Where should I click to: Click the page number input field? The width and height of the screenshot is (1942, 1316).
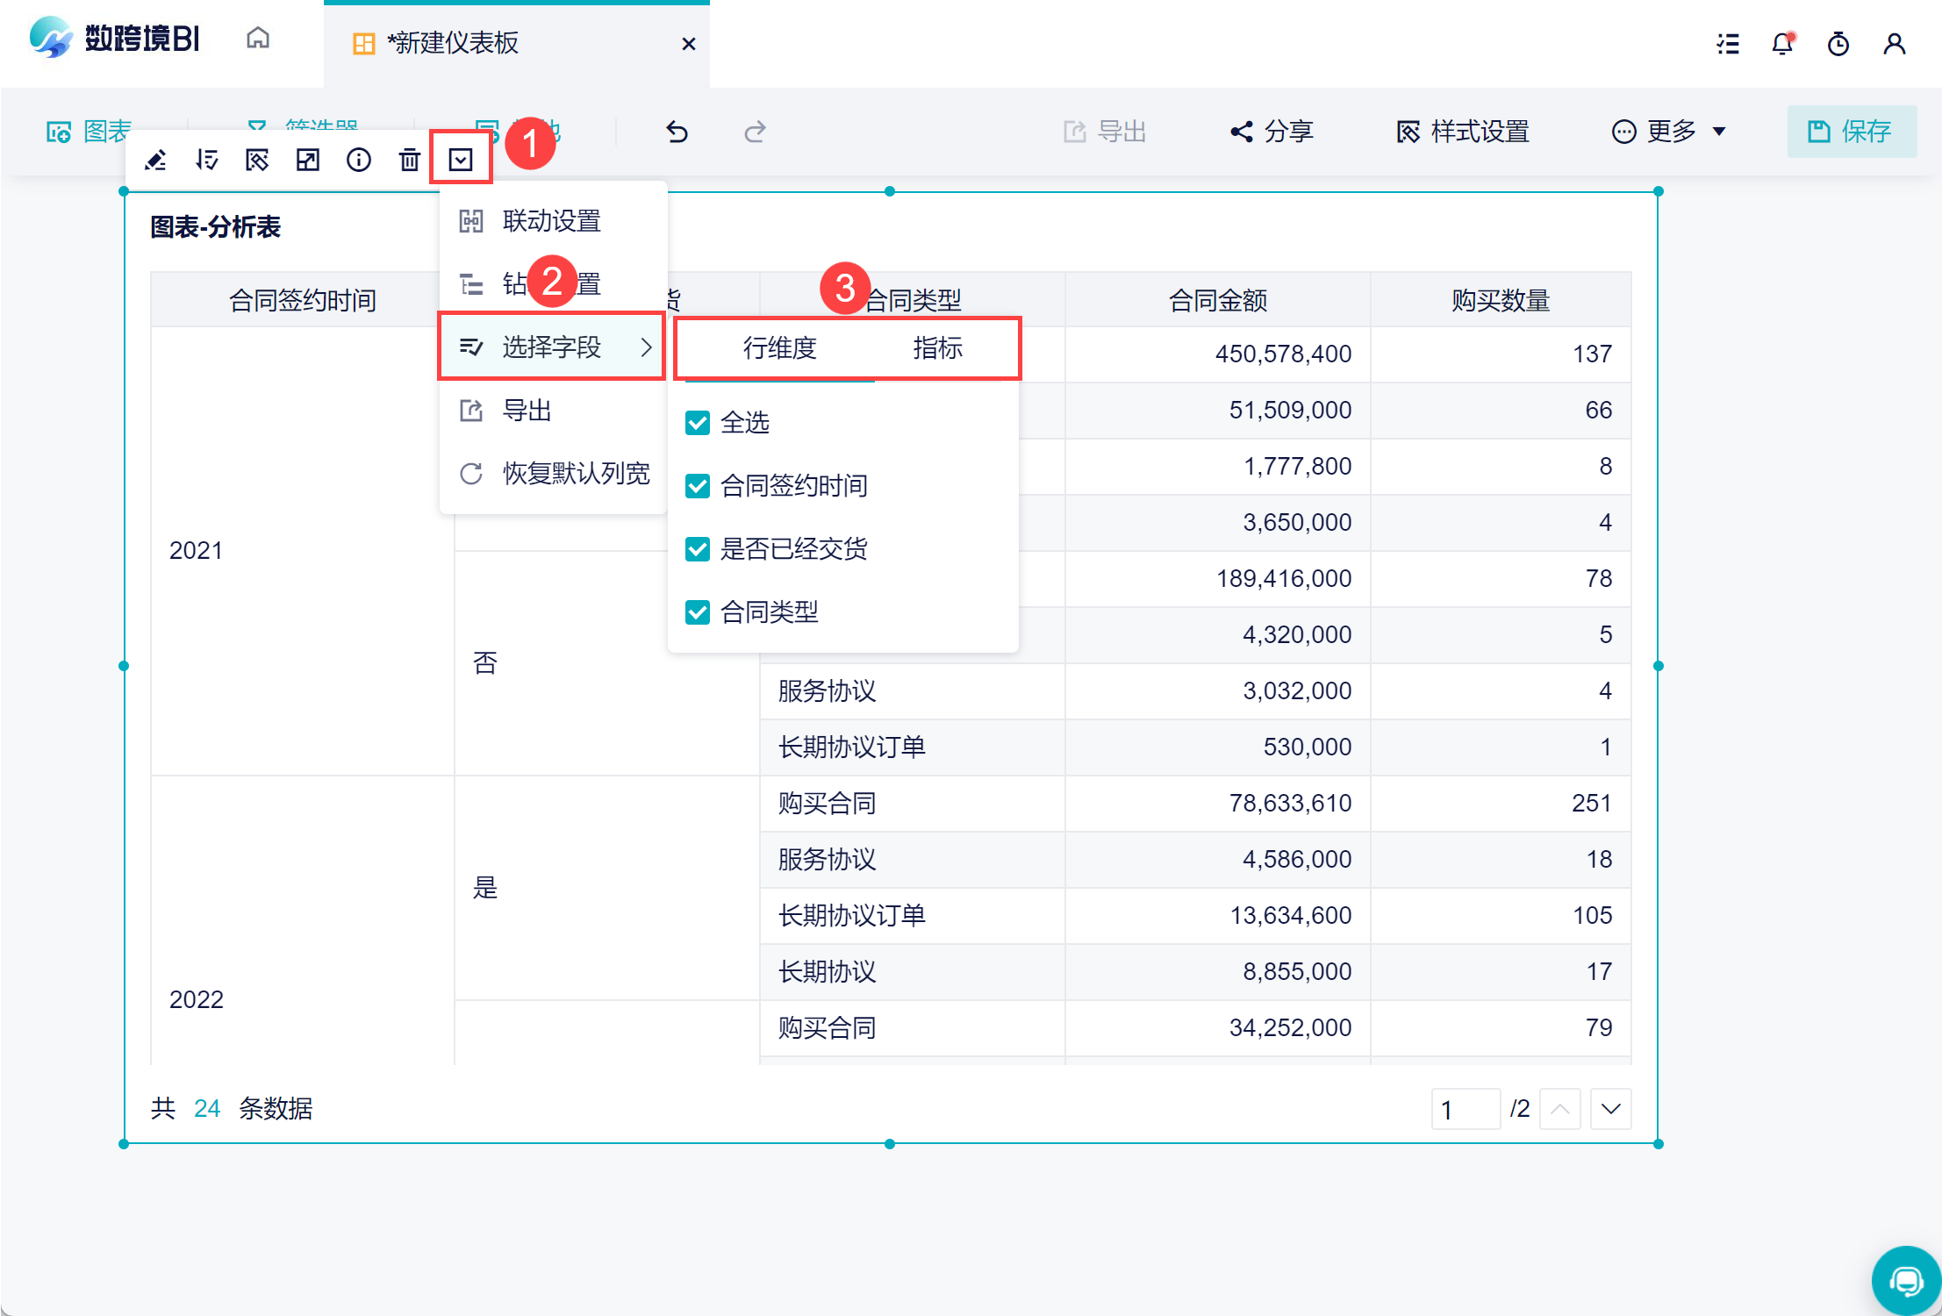(x=1465, y=1109)
